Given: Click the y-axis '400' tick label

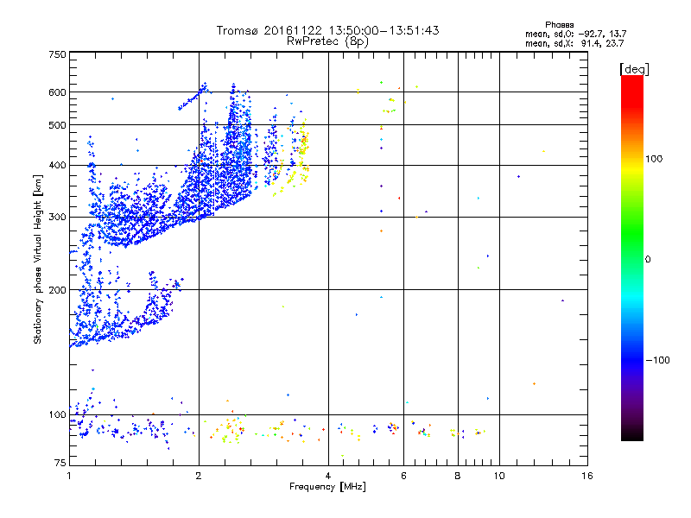Looking at the screenshot, I should 57,165.
